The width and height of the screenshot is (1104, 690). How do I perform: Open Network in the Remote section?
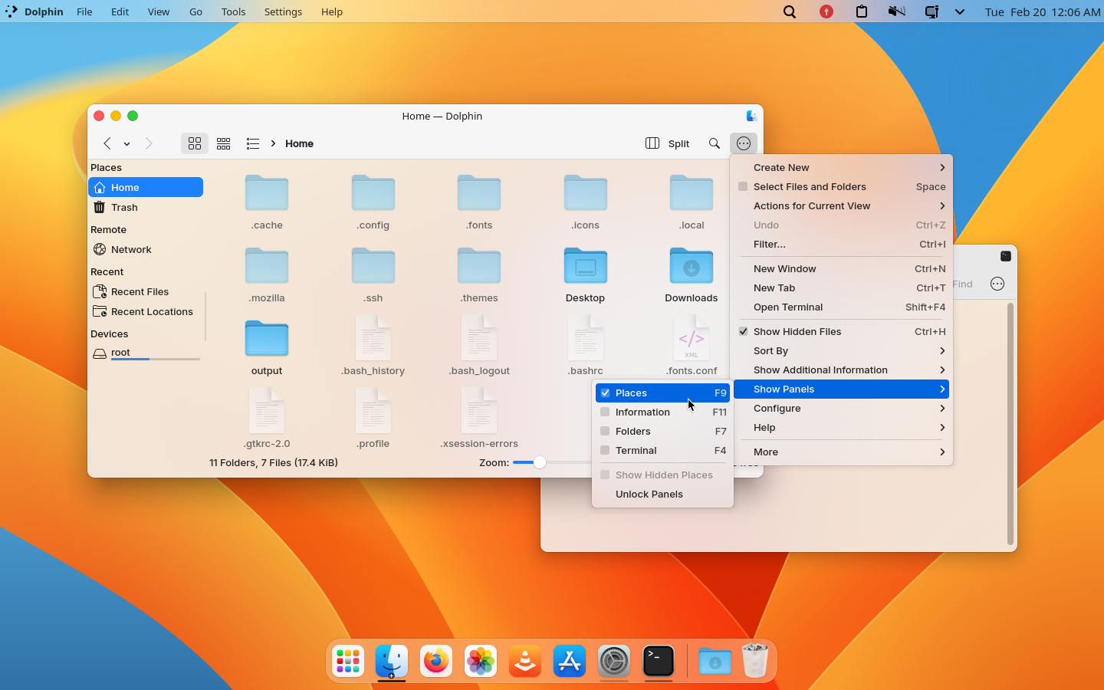[146, 249]
